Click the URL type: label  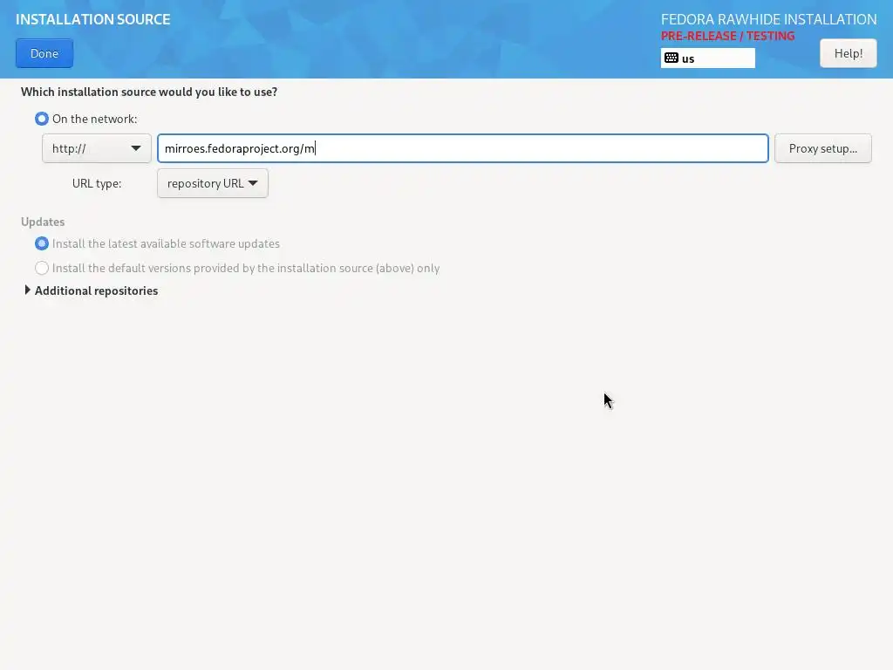point(97,183)
